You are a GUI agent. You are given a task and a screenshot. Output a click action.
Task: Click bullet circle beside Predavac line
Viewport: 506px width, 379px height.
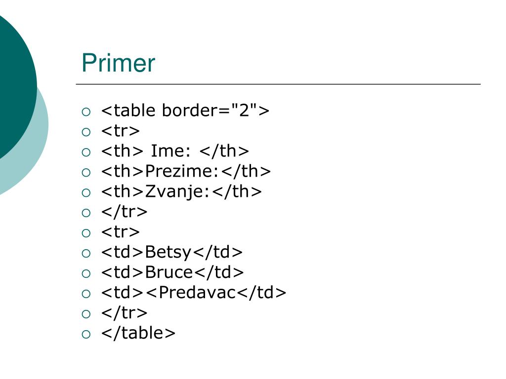coord(86,294)
